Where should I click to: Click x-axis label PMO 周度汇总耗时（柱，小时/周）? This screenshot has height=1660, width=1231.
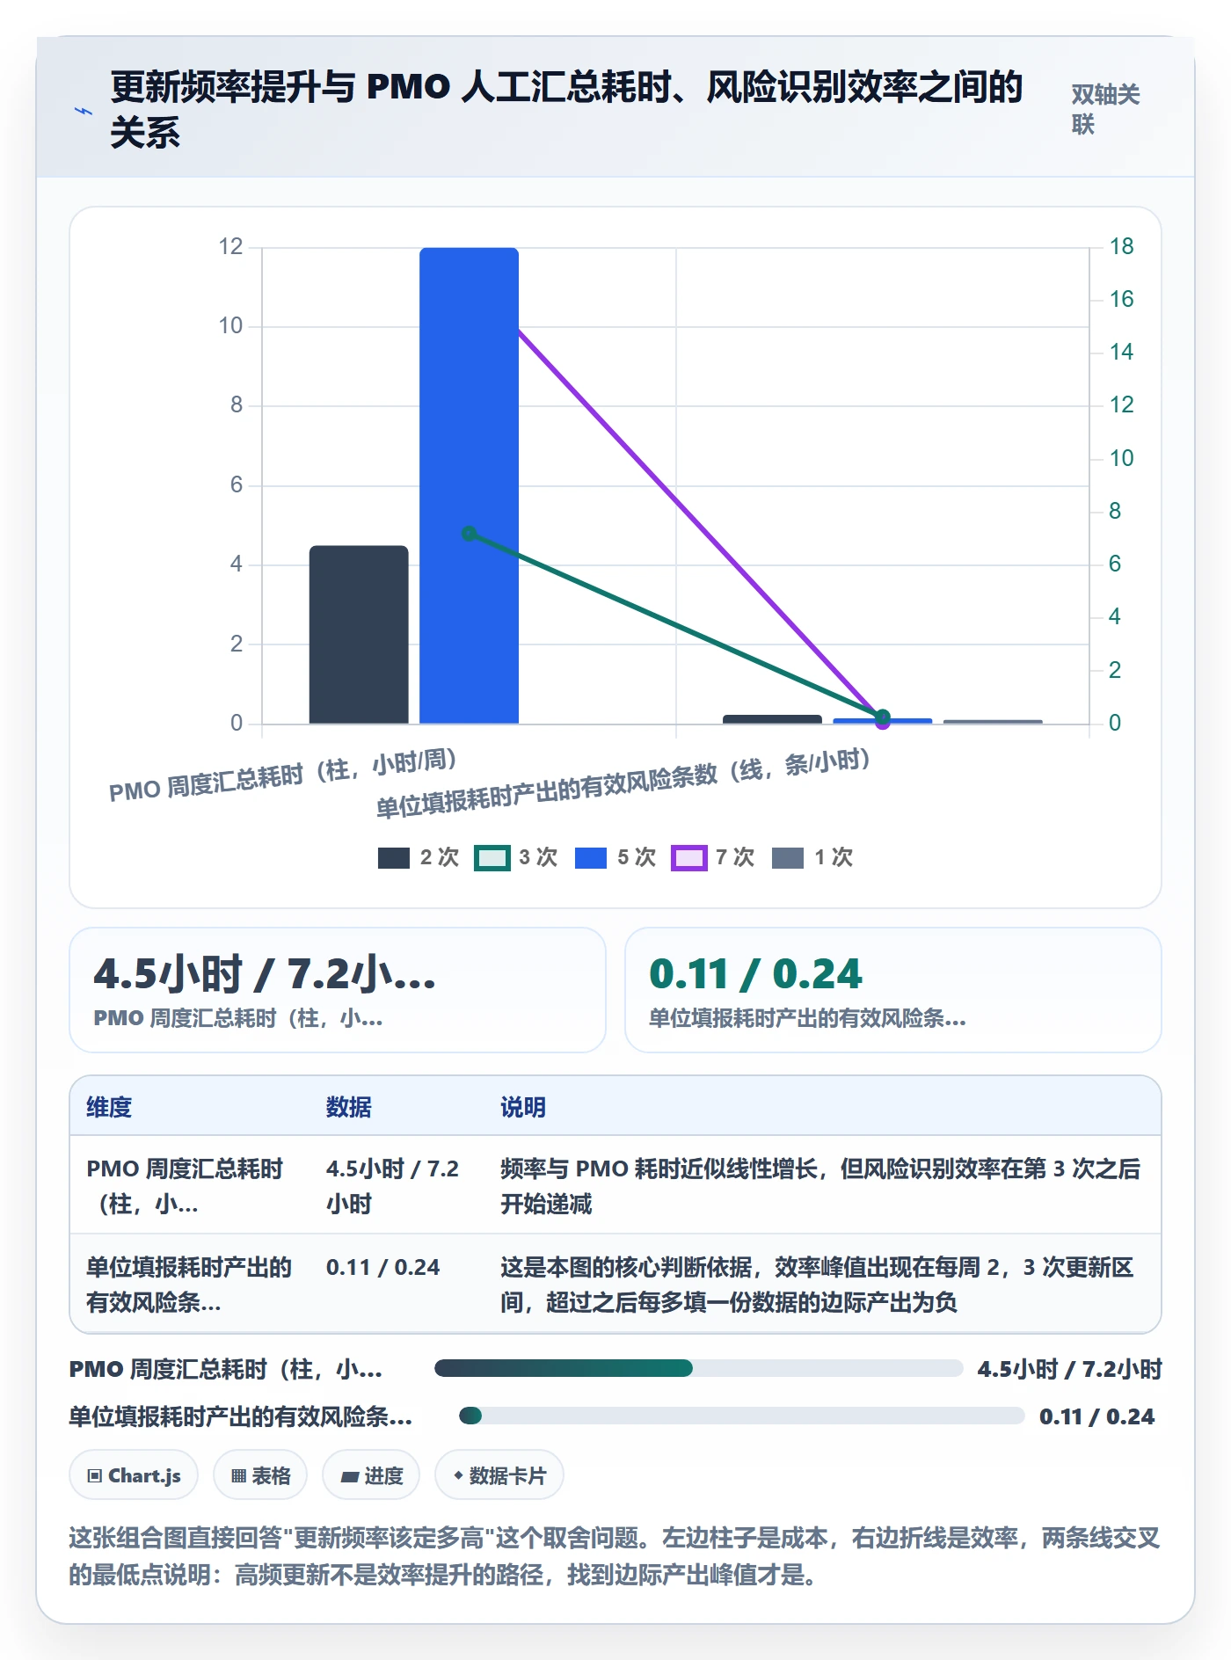tap(283, 775)
